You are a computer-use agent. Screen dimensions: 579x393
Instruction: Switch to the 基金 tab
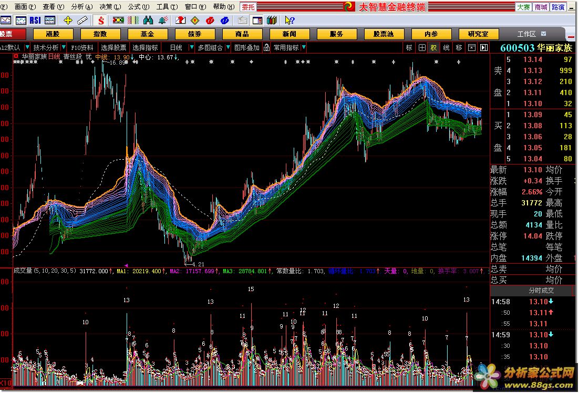(147, 34)
